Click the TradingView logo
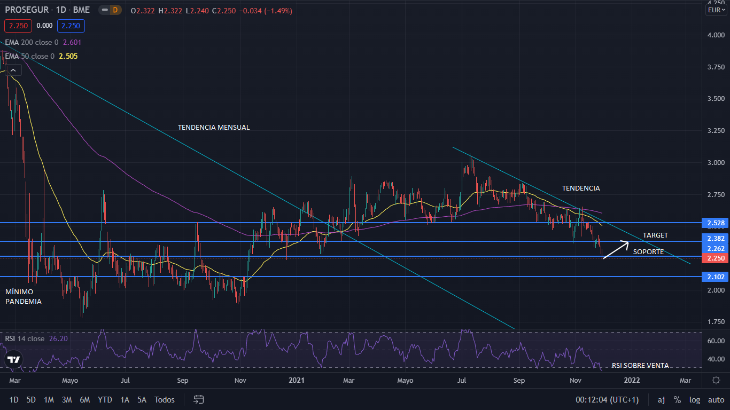This screenshot has height=410, width=730. point(14,360)
